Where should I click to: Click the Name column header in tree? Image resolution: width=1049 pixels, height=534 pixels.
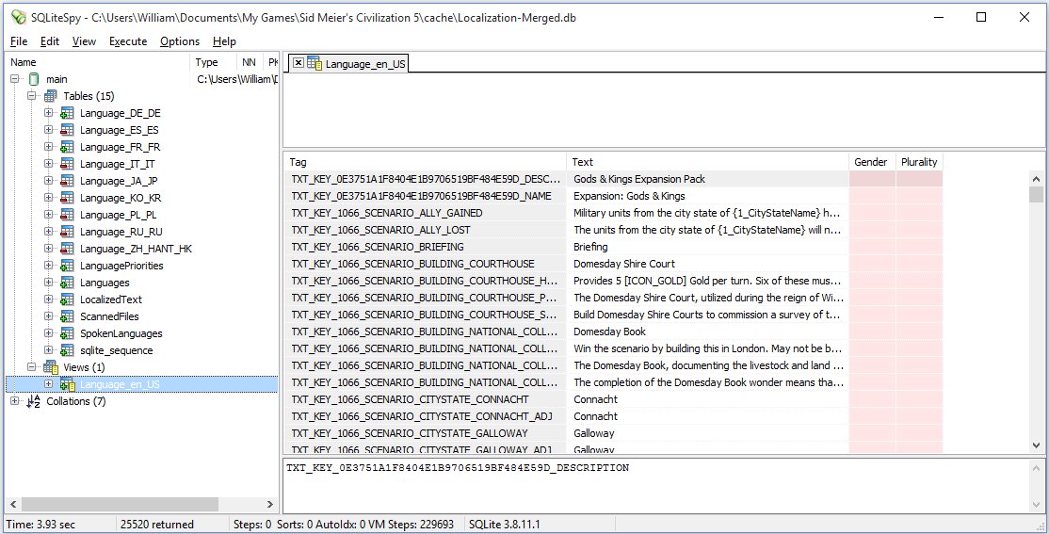coord(98,62)
